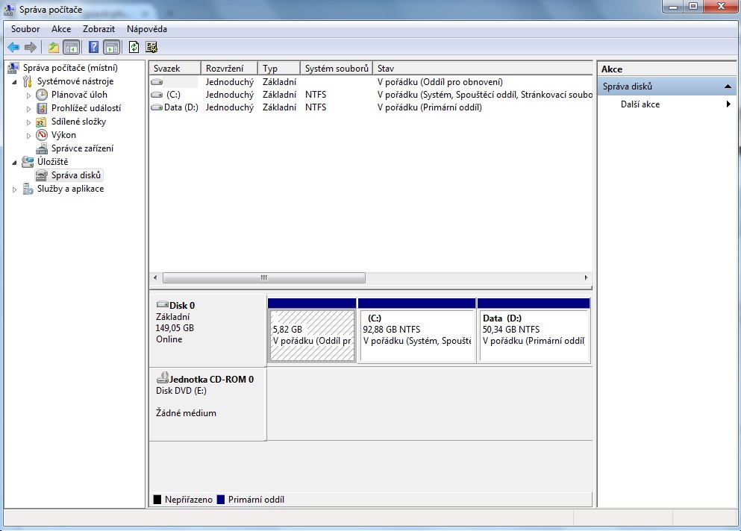Screen dimensions: 741x531
Task: Expand the Sdílené složky node
Action: pos(29,122)
